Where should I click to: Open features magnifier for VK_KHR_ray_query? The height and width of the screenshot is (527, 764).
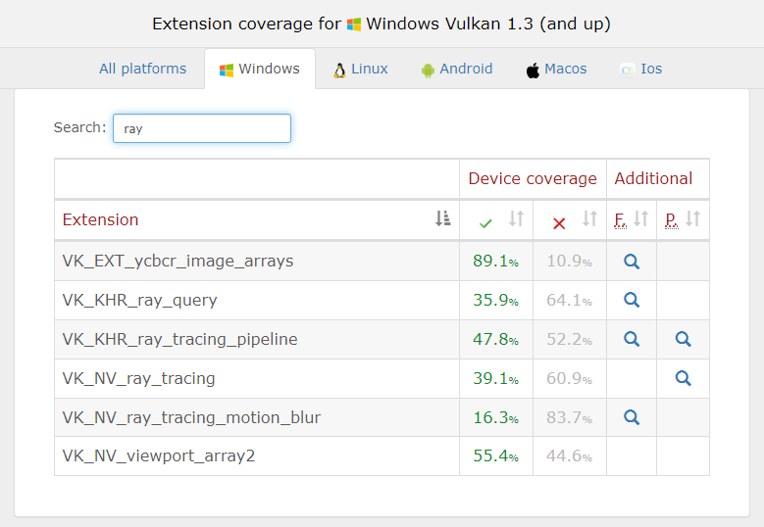[632, 300]
